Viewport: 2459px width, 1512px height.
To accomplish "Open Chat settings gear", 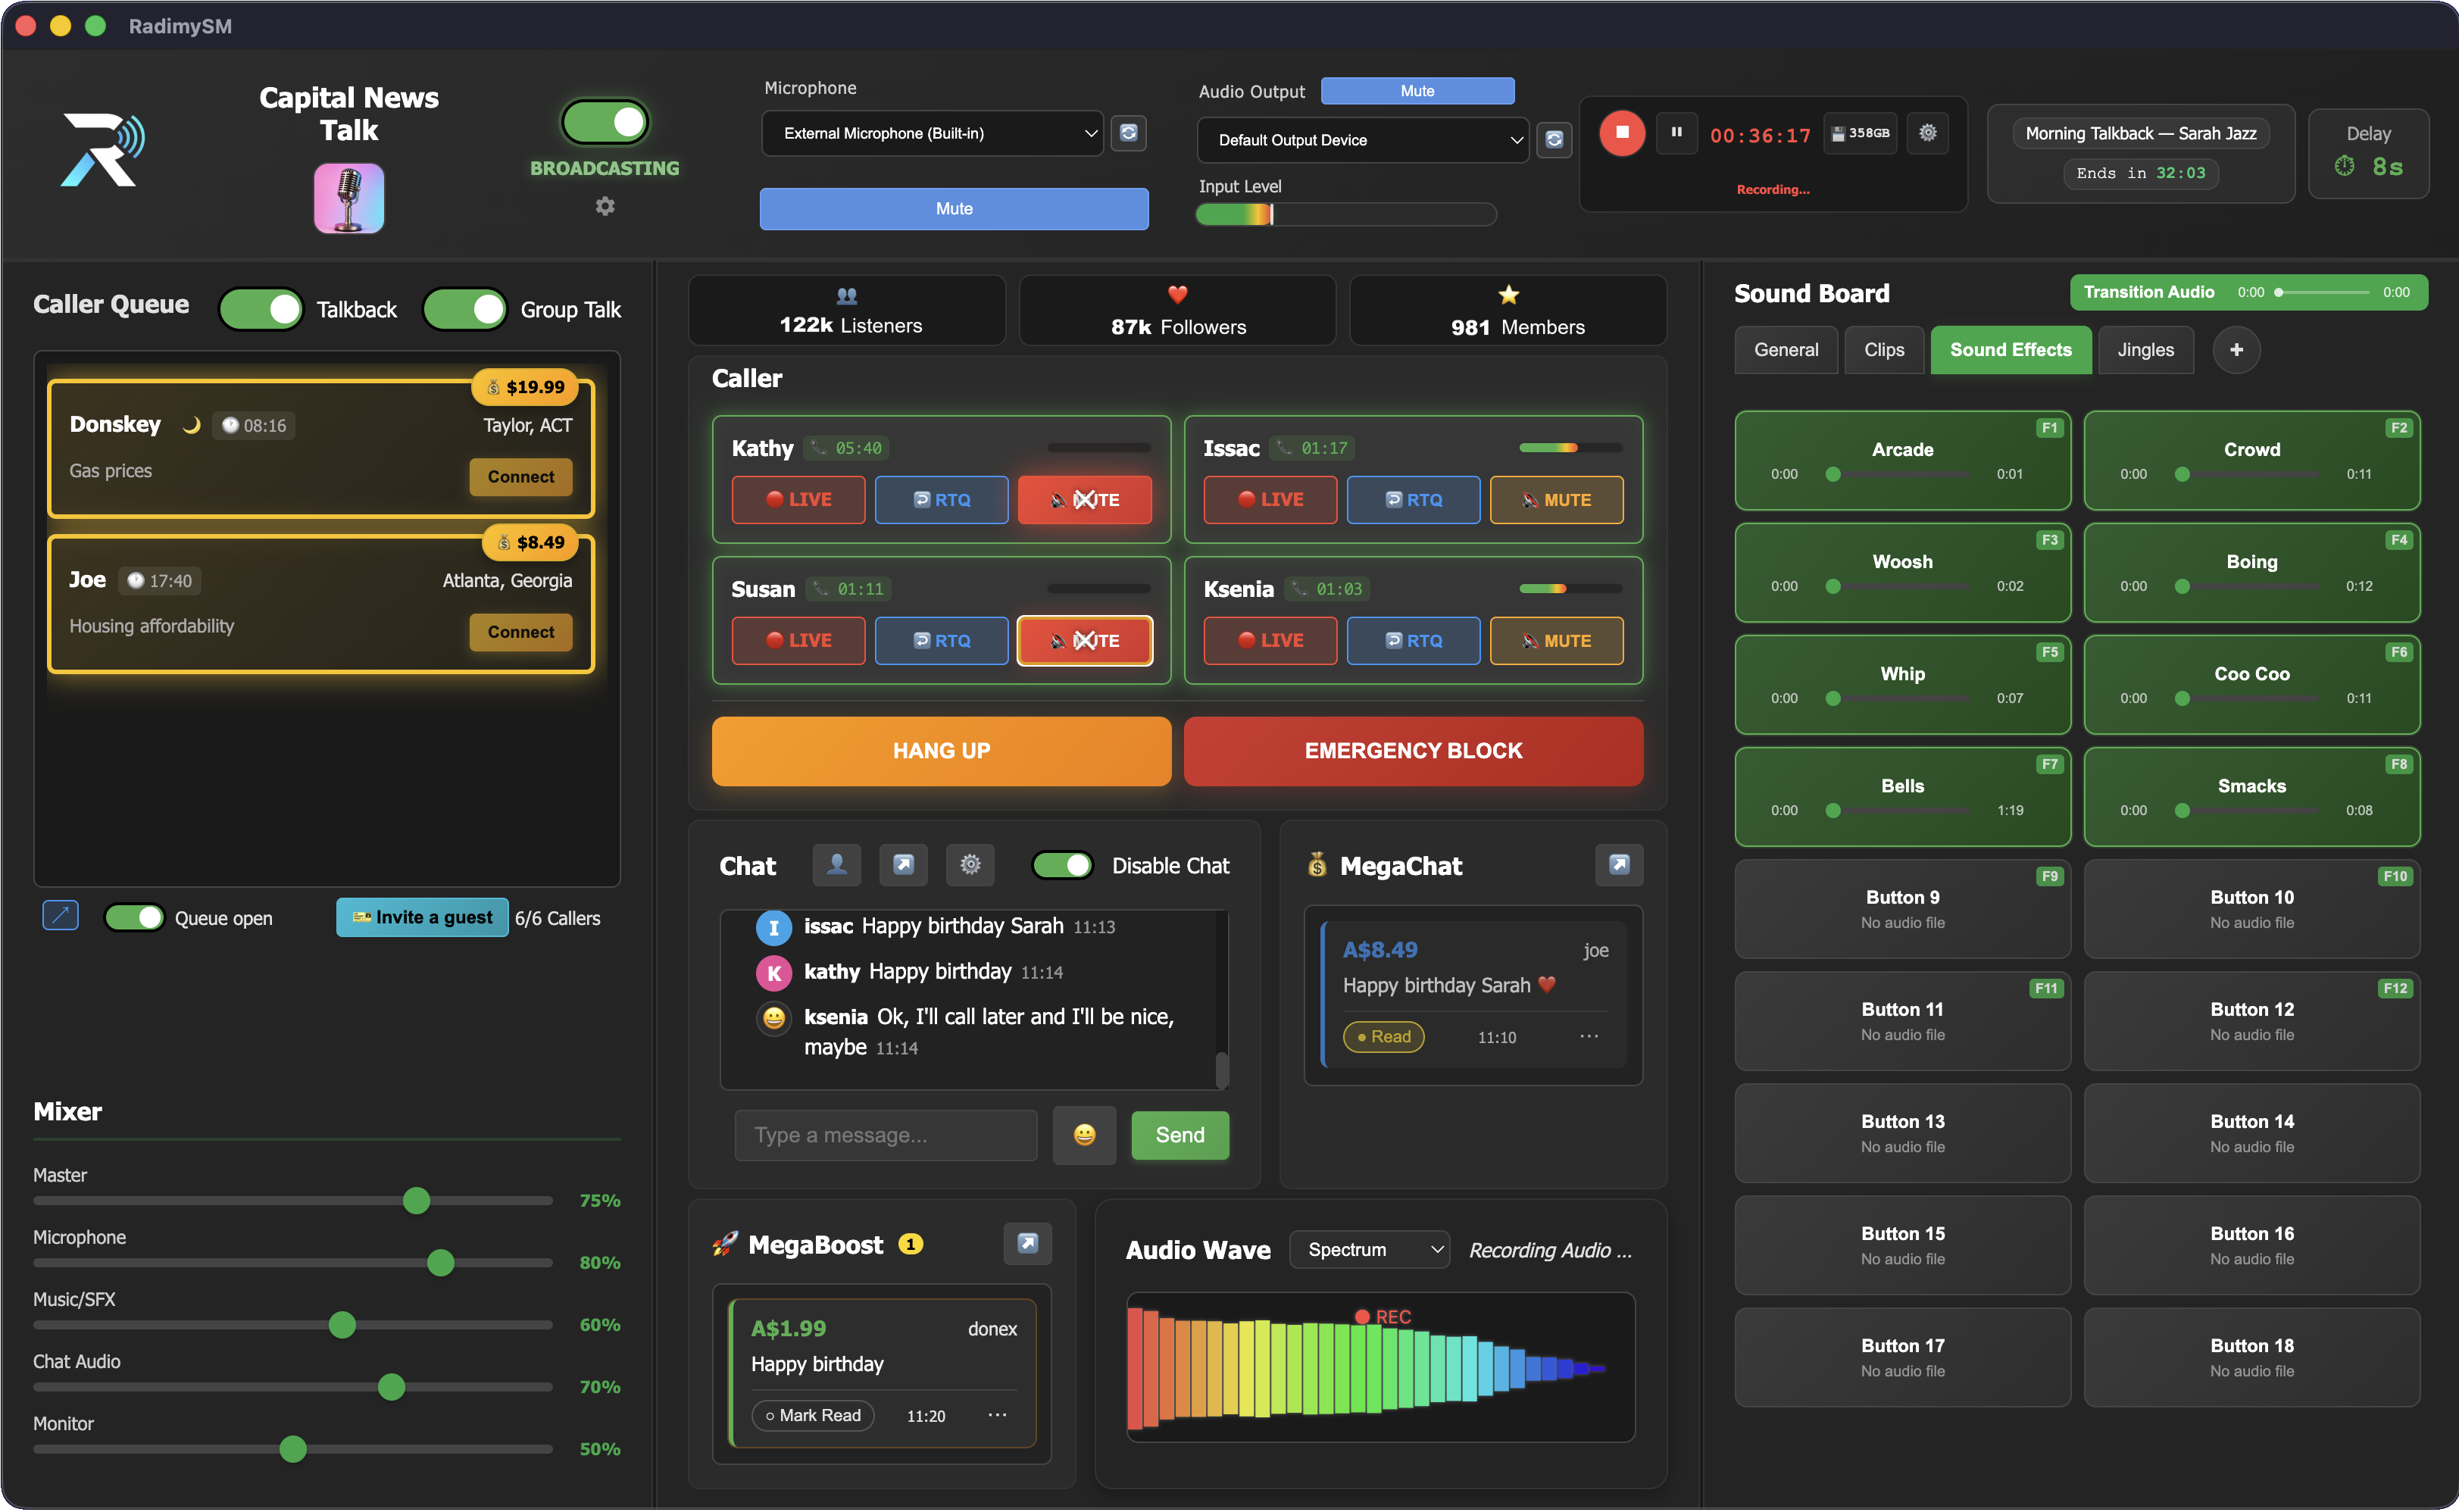I will pos(970,864).
